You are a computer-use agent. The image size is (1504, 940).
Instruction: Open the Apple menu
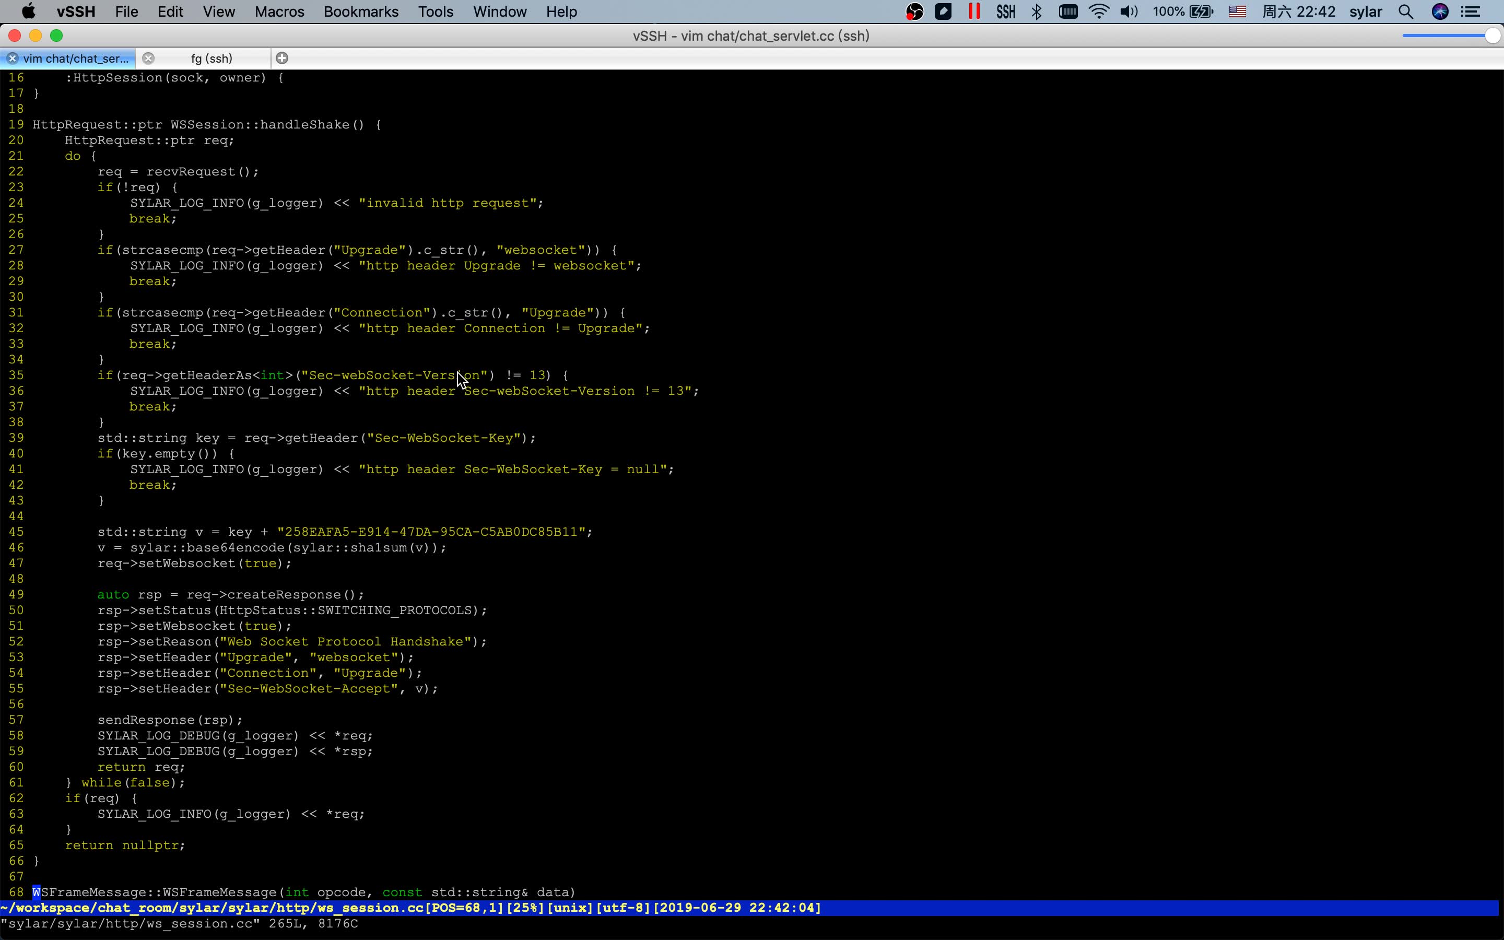coord(29,11)
